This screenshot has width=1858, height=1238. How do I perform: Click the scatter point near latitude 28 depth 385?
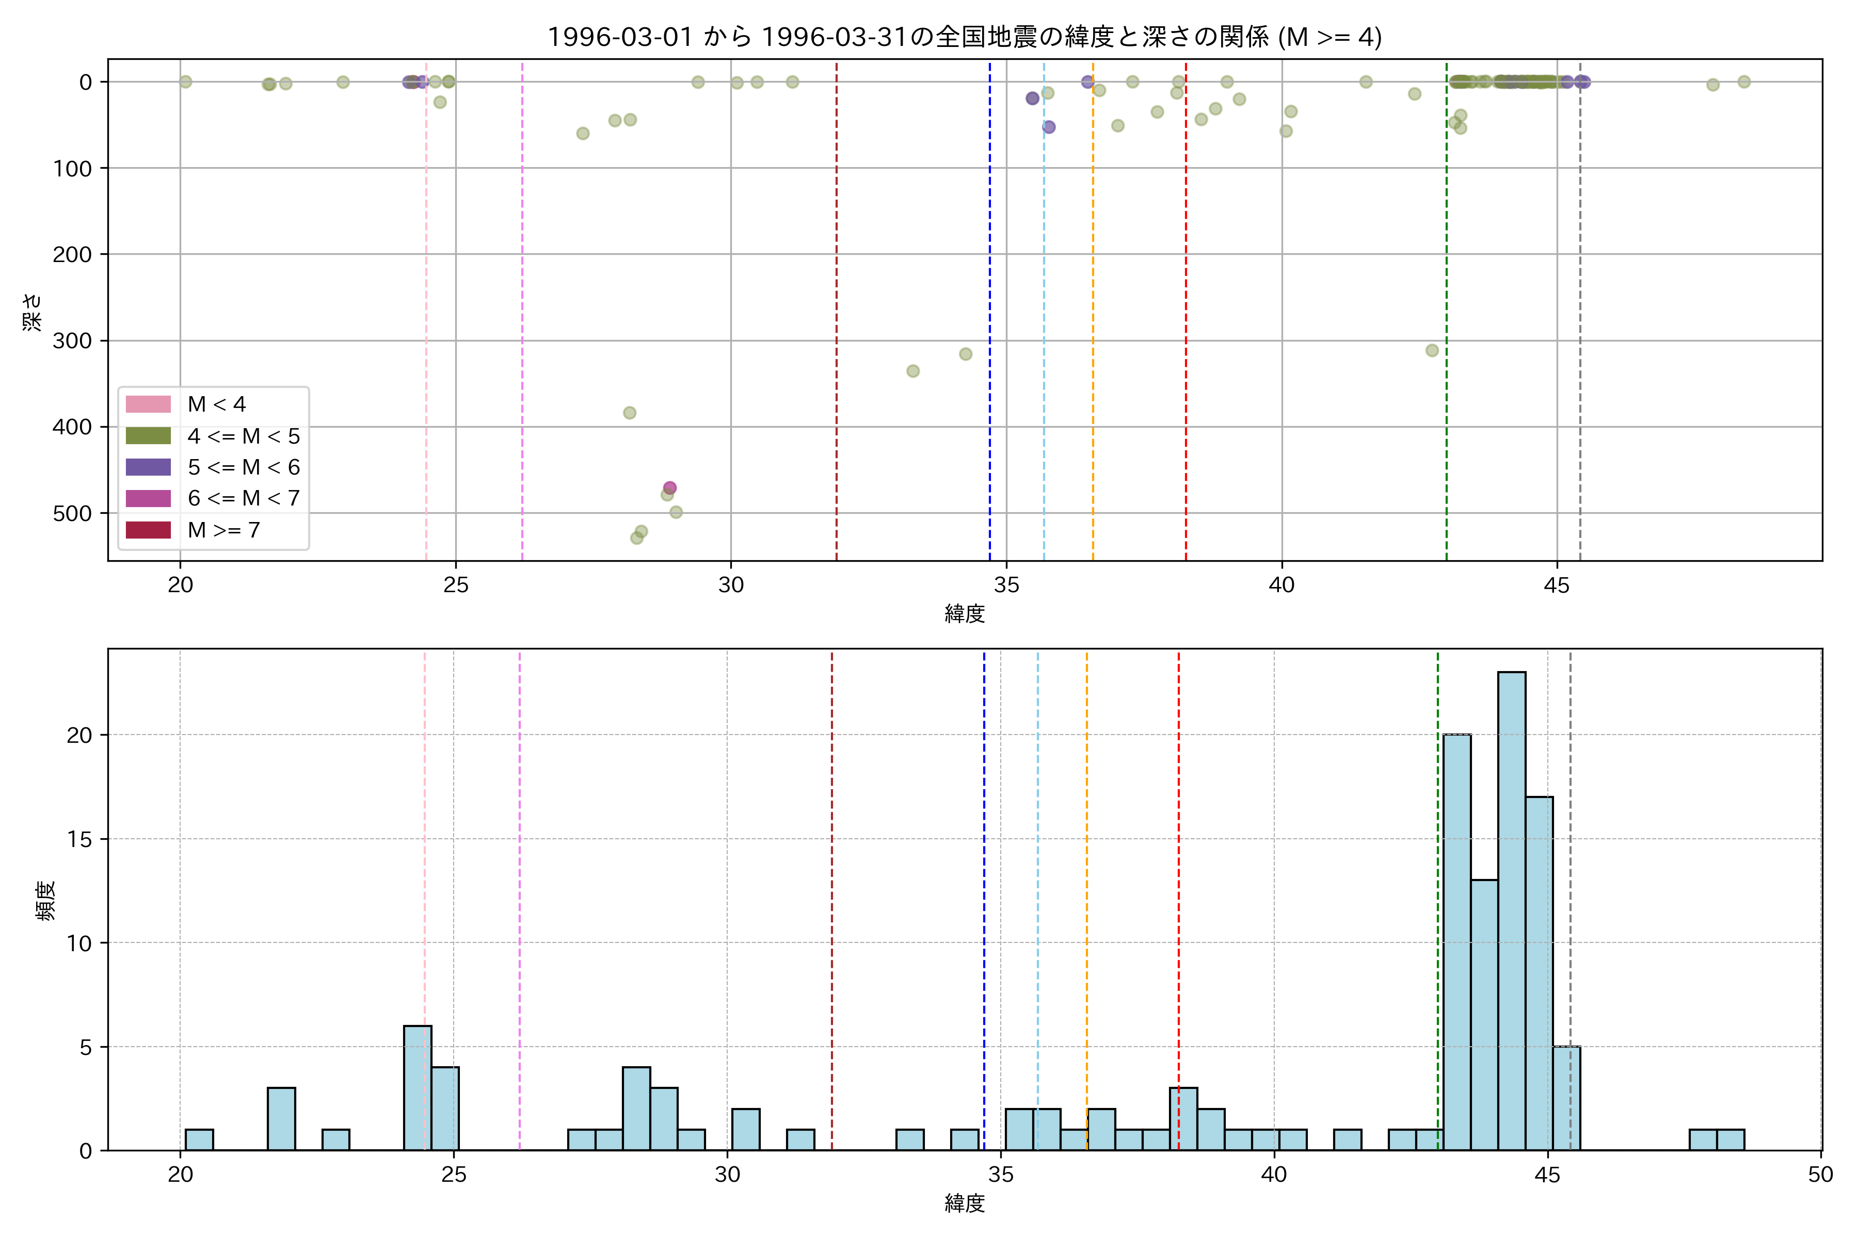pyautogui.click(x=630, y=413)
